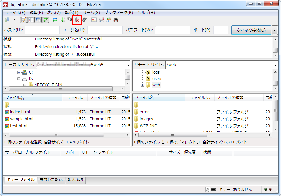Focus the パスワード(W) input field
Viewport: 281px width, 196px height.
(173, 30)
